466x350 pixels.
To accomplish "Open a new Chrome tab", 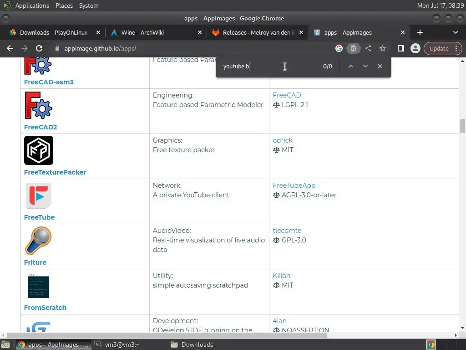I will click(420, 32).
